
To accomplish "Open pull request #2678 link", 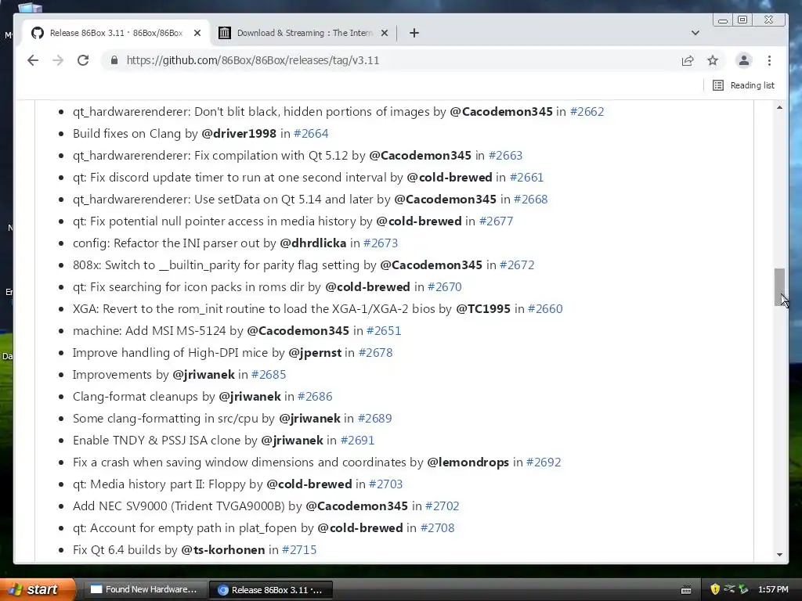I will (x=375, y=353).
